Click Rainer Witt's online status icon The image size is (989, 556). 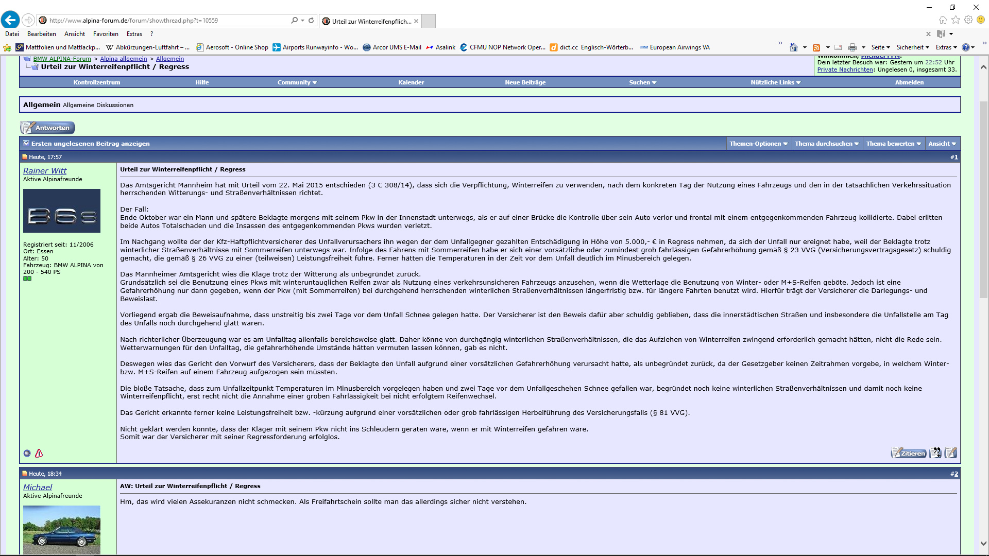click(x=27, y=454)
